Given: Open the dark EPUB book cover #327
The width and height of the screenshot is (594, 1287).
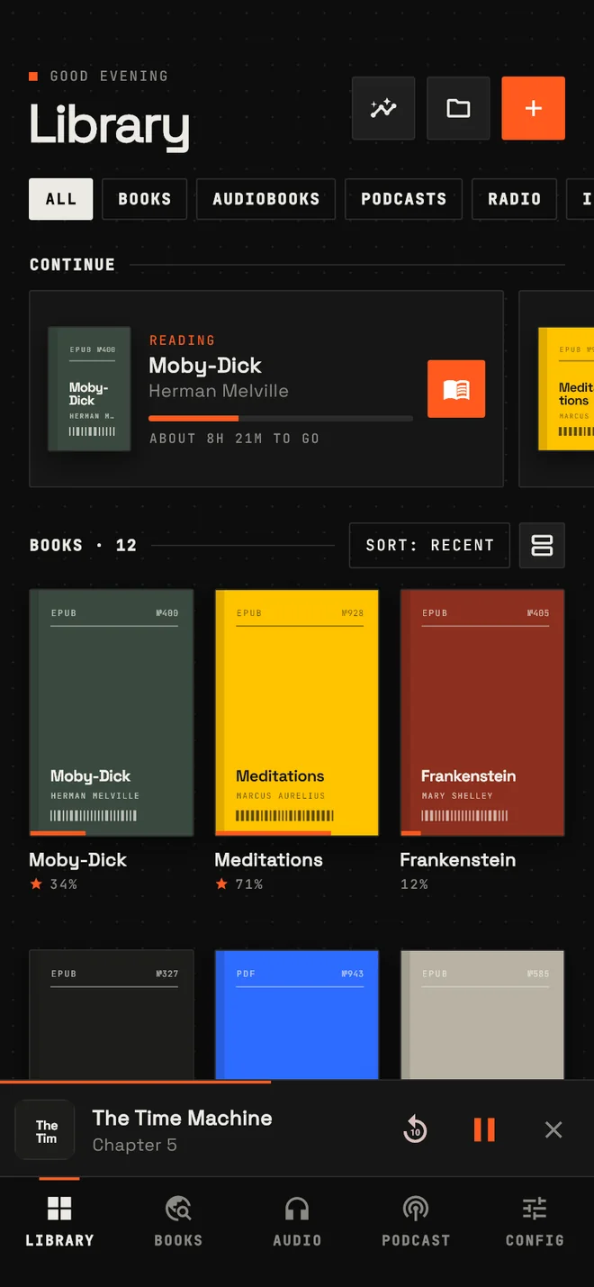Looking at the screenshot, I should click(x=112, y=1014).
